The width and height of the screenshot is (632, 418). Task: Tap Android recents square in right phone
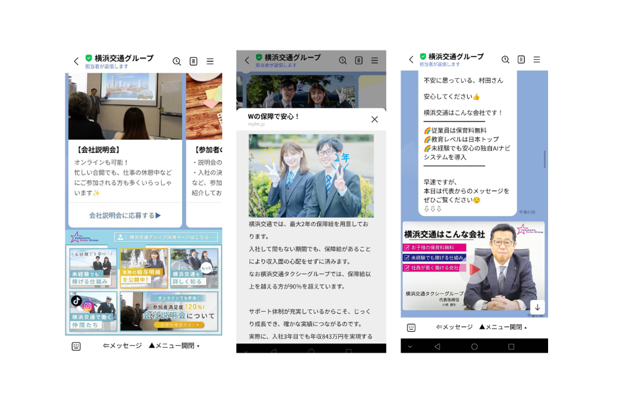pyautogui.click(x=511, y=346)
